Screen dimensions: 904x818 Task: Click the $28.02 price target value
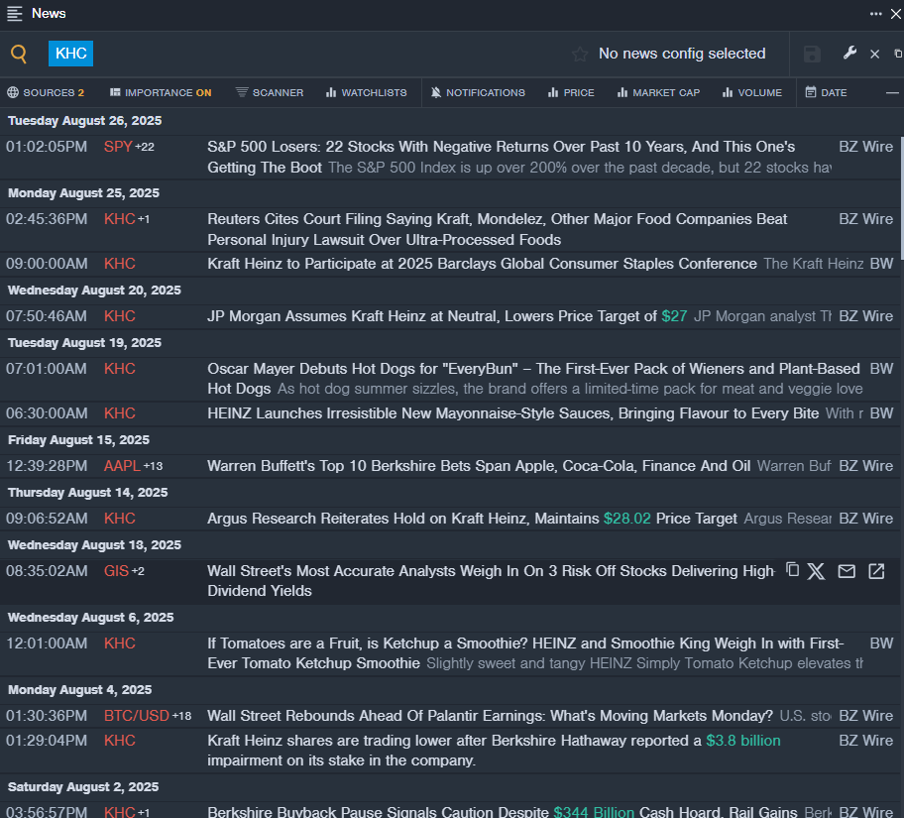[627, 518]
